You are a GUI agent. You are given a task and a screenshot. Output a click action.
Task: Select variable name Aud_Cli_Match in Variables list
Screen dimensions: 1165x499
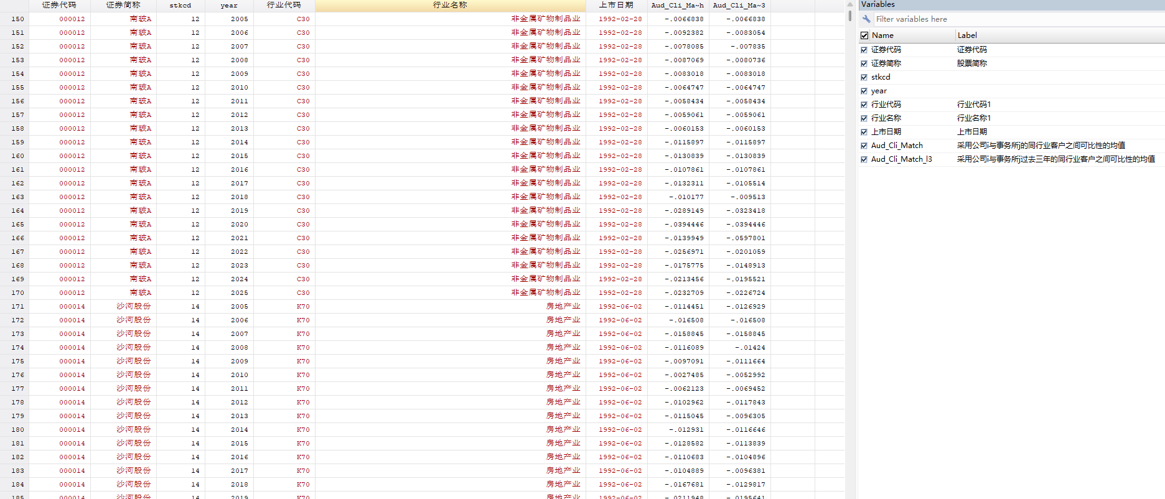pyautogui.click(x=897, y=146)
